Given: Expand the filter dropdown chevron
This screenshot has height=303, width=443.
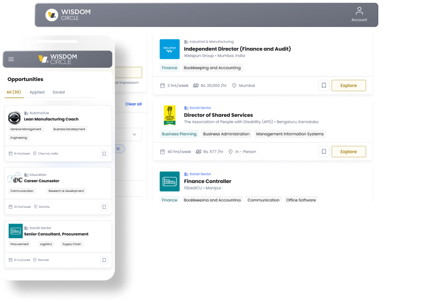Looking at the screenshot, I should [135, 134].
